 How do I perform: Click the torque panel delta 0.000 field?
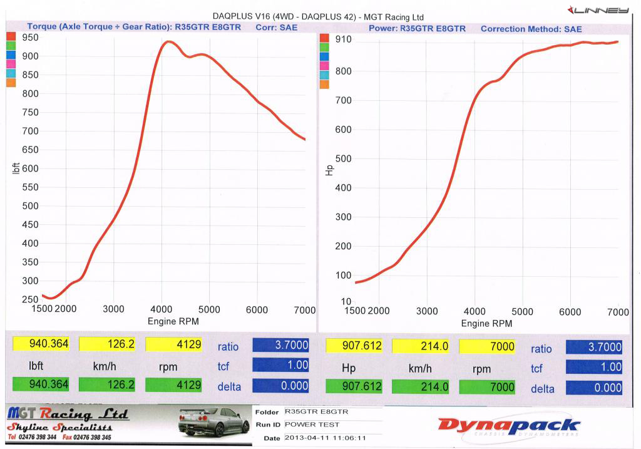(x=281, y=386)
